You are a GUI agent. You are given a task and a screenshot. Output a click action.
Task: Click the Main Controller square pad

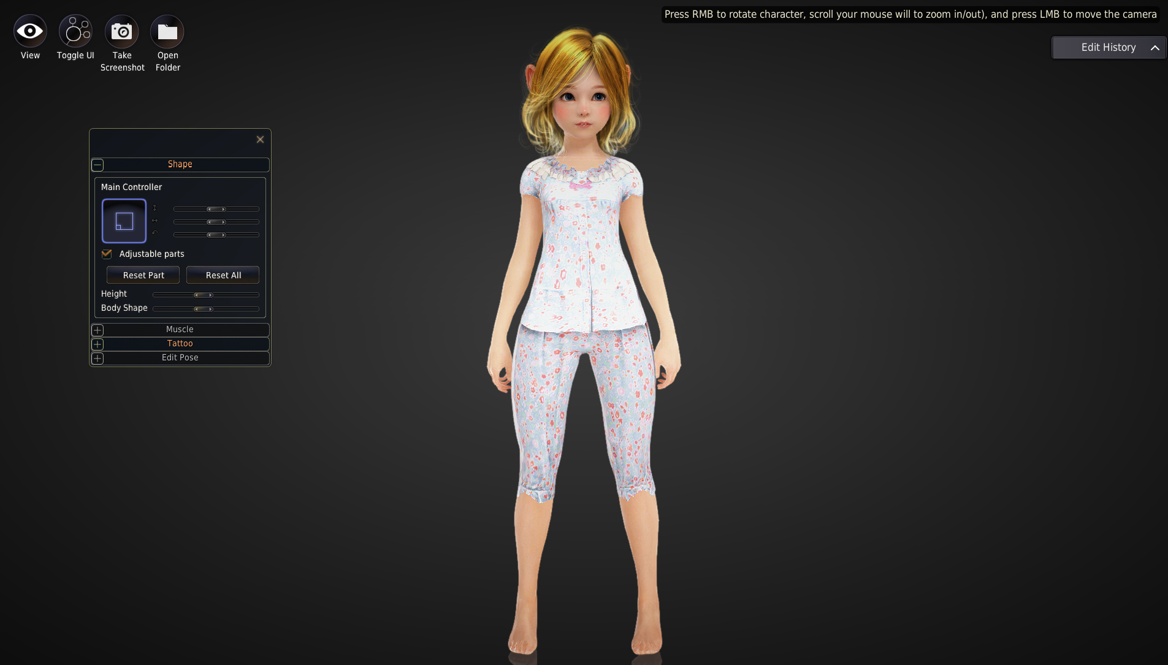124,221
